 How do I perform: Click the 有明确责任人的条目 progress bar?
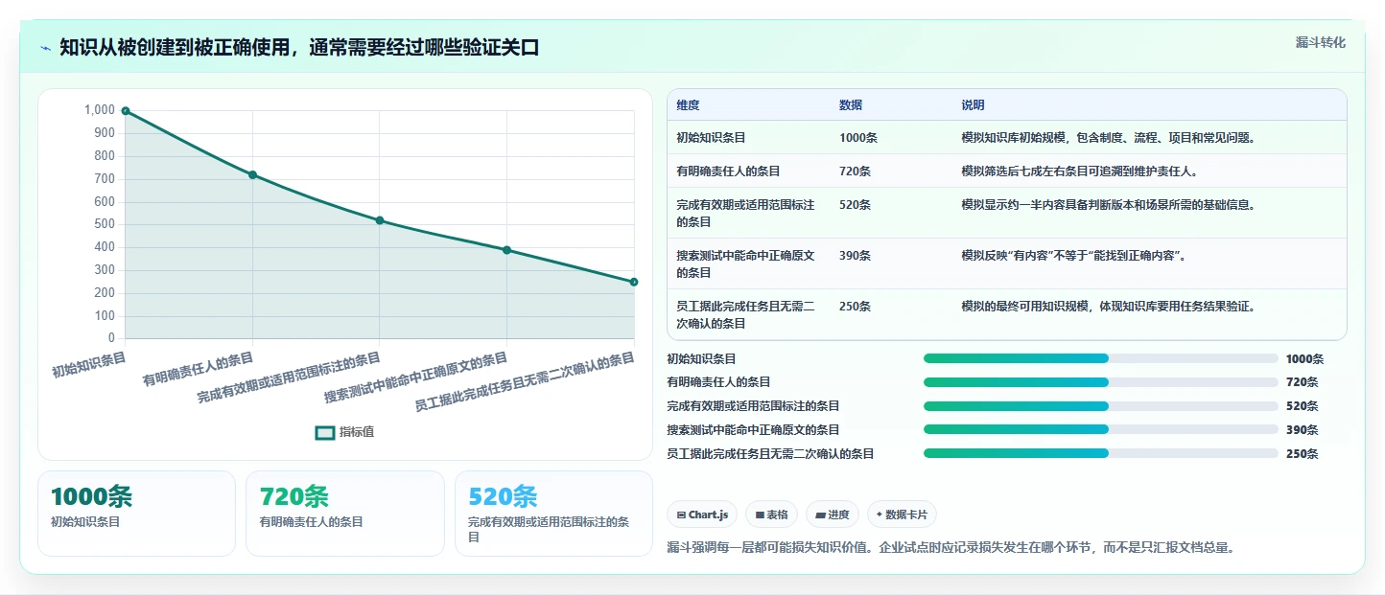tap(1101, 382)
